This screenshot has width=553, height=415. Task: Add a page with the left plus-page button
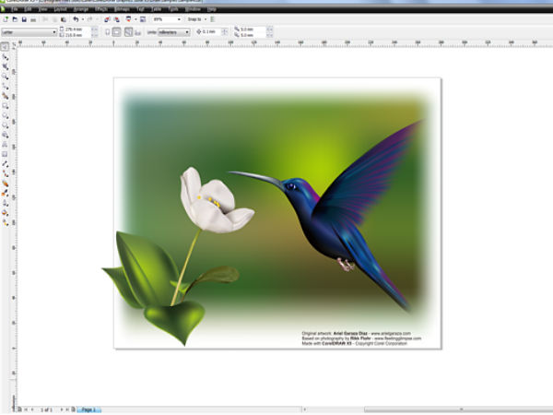click(x=19, y=409)
